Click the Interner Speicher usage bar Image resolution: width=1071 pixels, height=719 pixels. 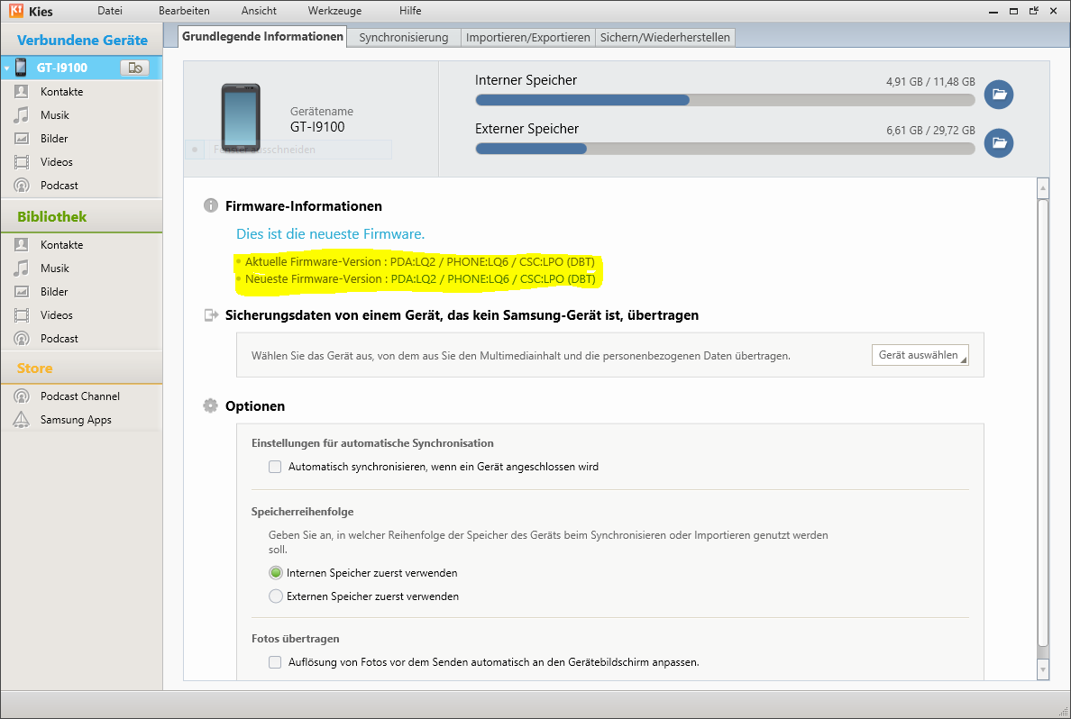coord(725,100)
